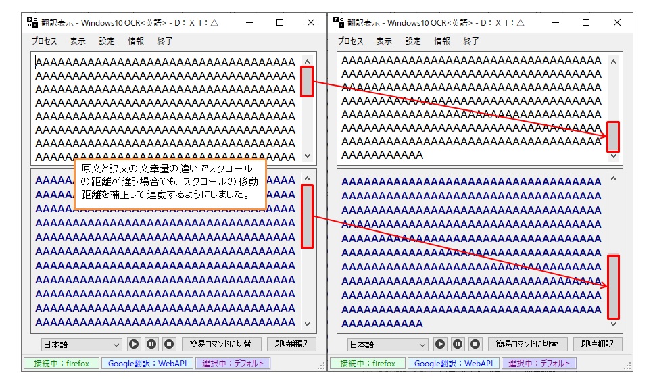Click 簡易コマンドに切替 button in right window
This screenshot has width=653, height=390.
527,344
